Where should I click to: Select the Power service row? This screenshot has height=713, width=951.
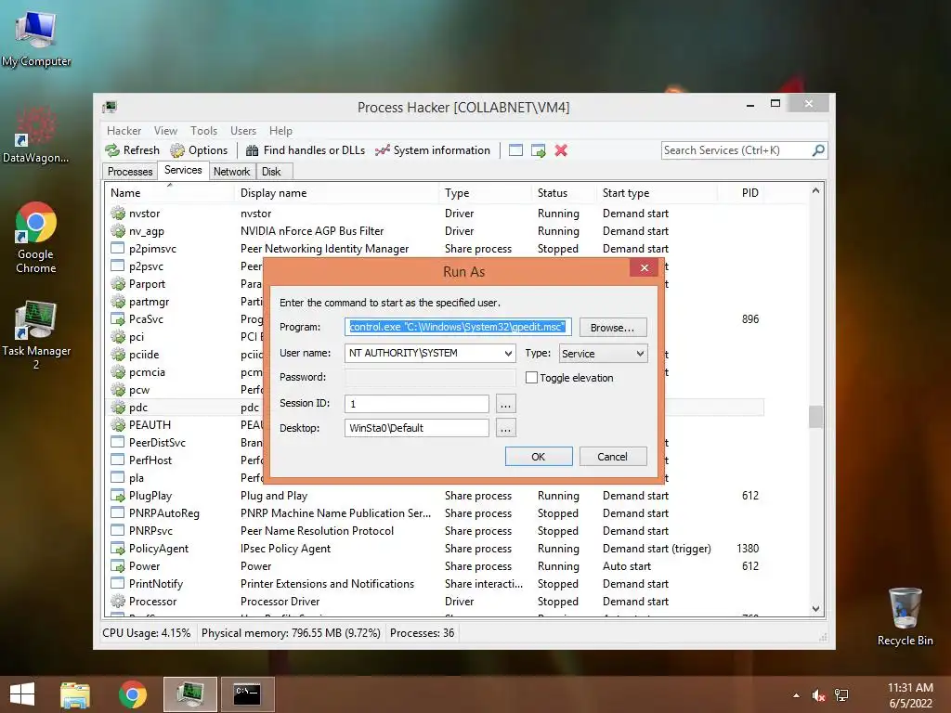click(435, 565)
